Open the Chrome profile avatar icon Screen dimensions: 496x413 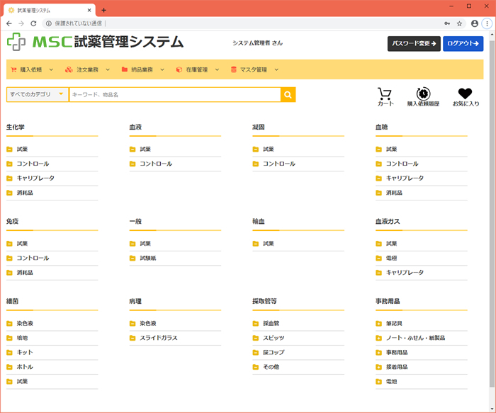(x=474, y=23)
